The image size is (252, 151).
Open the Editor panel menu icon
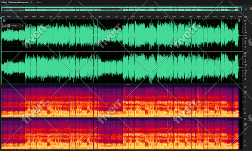(x=31, y=3)
